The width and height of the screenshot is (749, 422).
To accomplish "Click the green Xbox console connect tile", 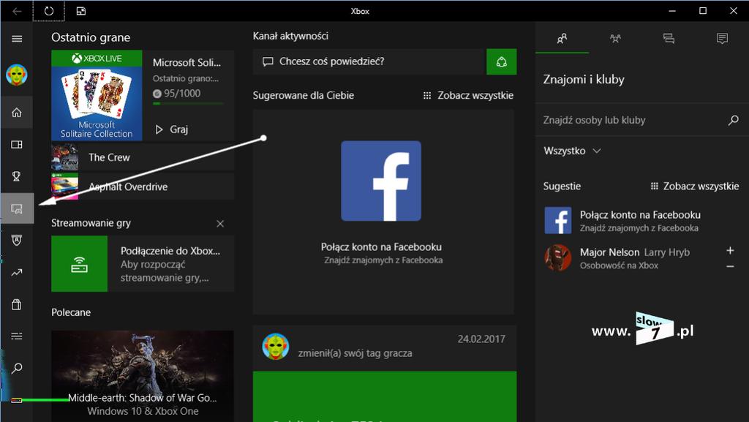I will [79, 263].
